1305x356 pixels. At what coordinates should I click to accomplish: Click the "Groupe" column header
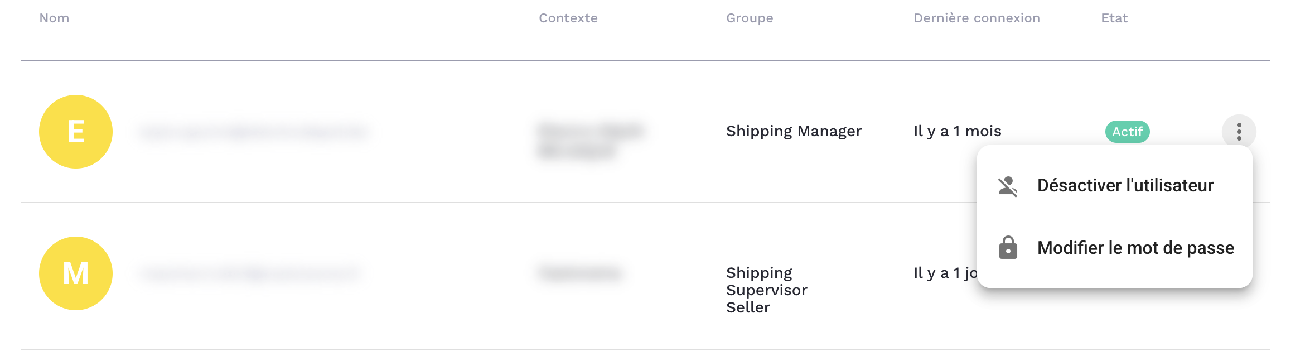click(750, 18)
